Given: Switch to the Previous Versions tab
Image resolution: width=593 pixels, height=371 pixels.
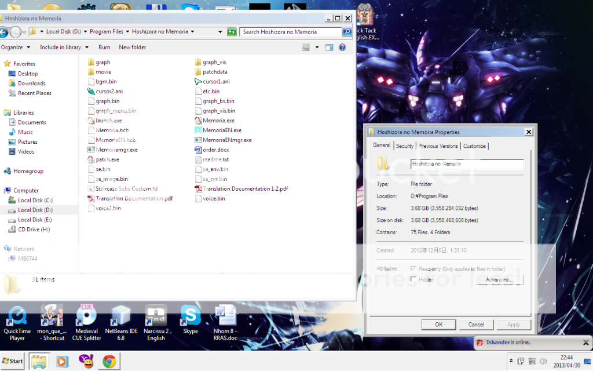Looking at the screenshot, I should 438,146.
